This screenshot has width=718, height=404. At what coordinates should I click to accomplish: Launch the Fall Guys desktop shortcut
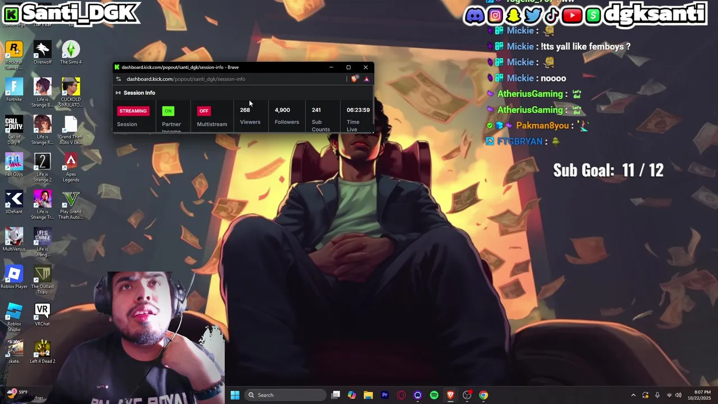[14, 166]
